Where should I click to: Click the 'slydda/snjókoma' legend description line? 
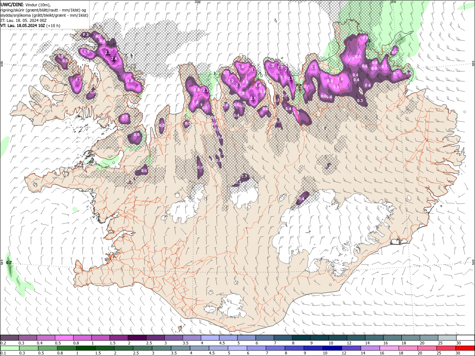click(44, 15)
